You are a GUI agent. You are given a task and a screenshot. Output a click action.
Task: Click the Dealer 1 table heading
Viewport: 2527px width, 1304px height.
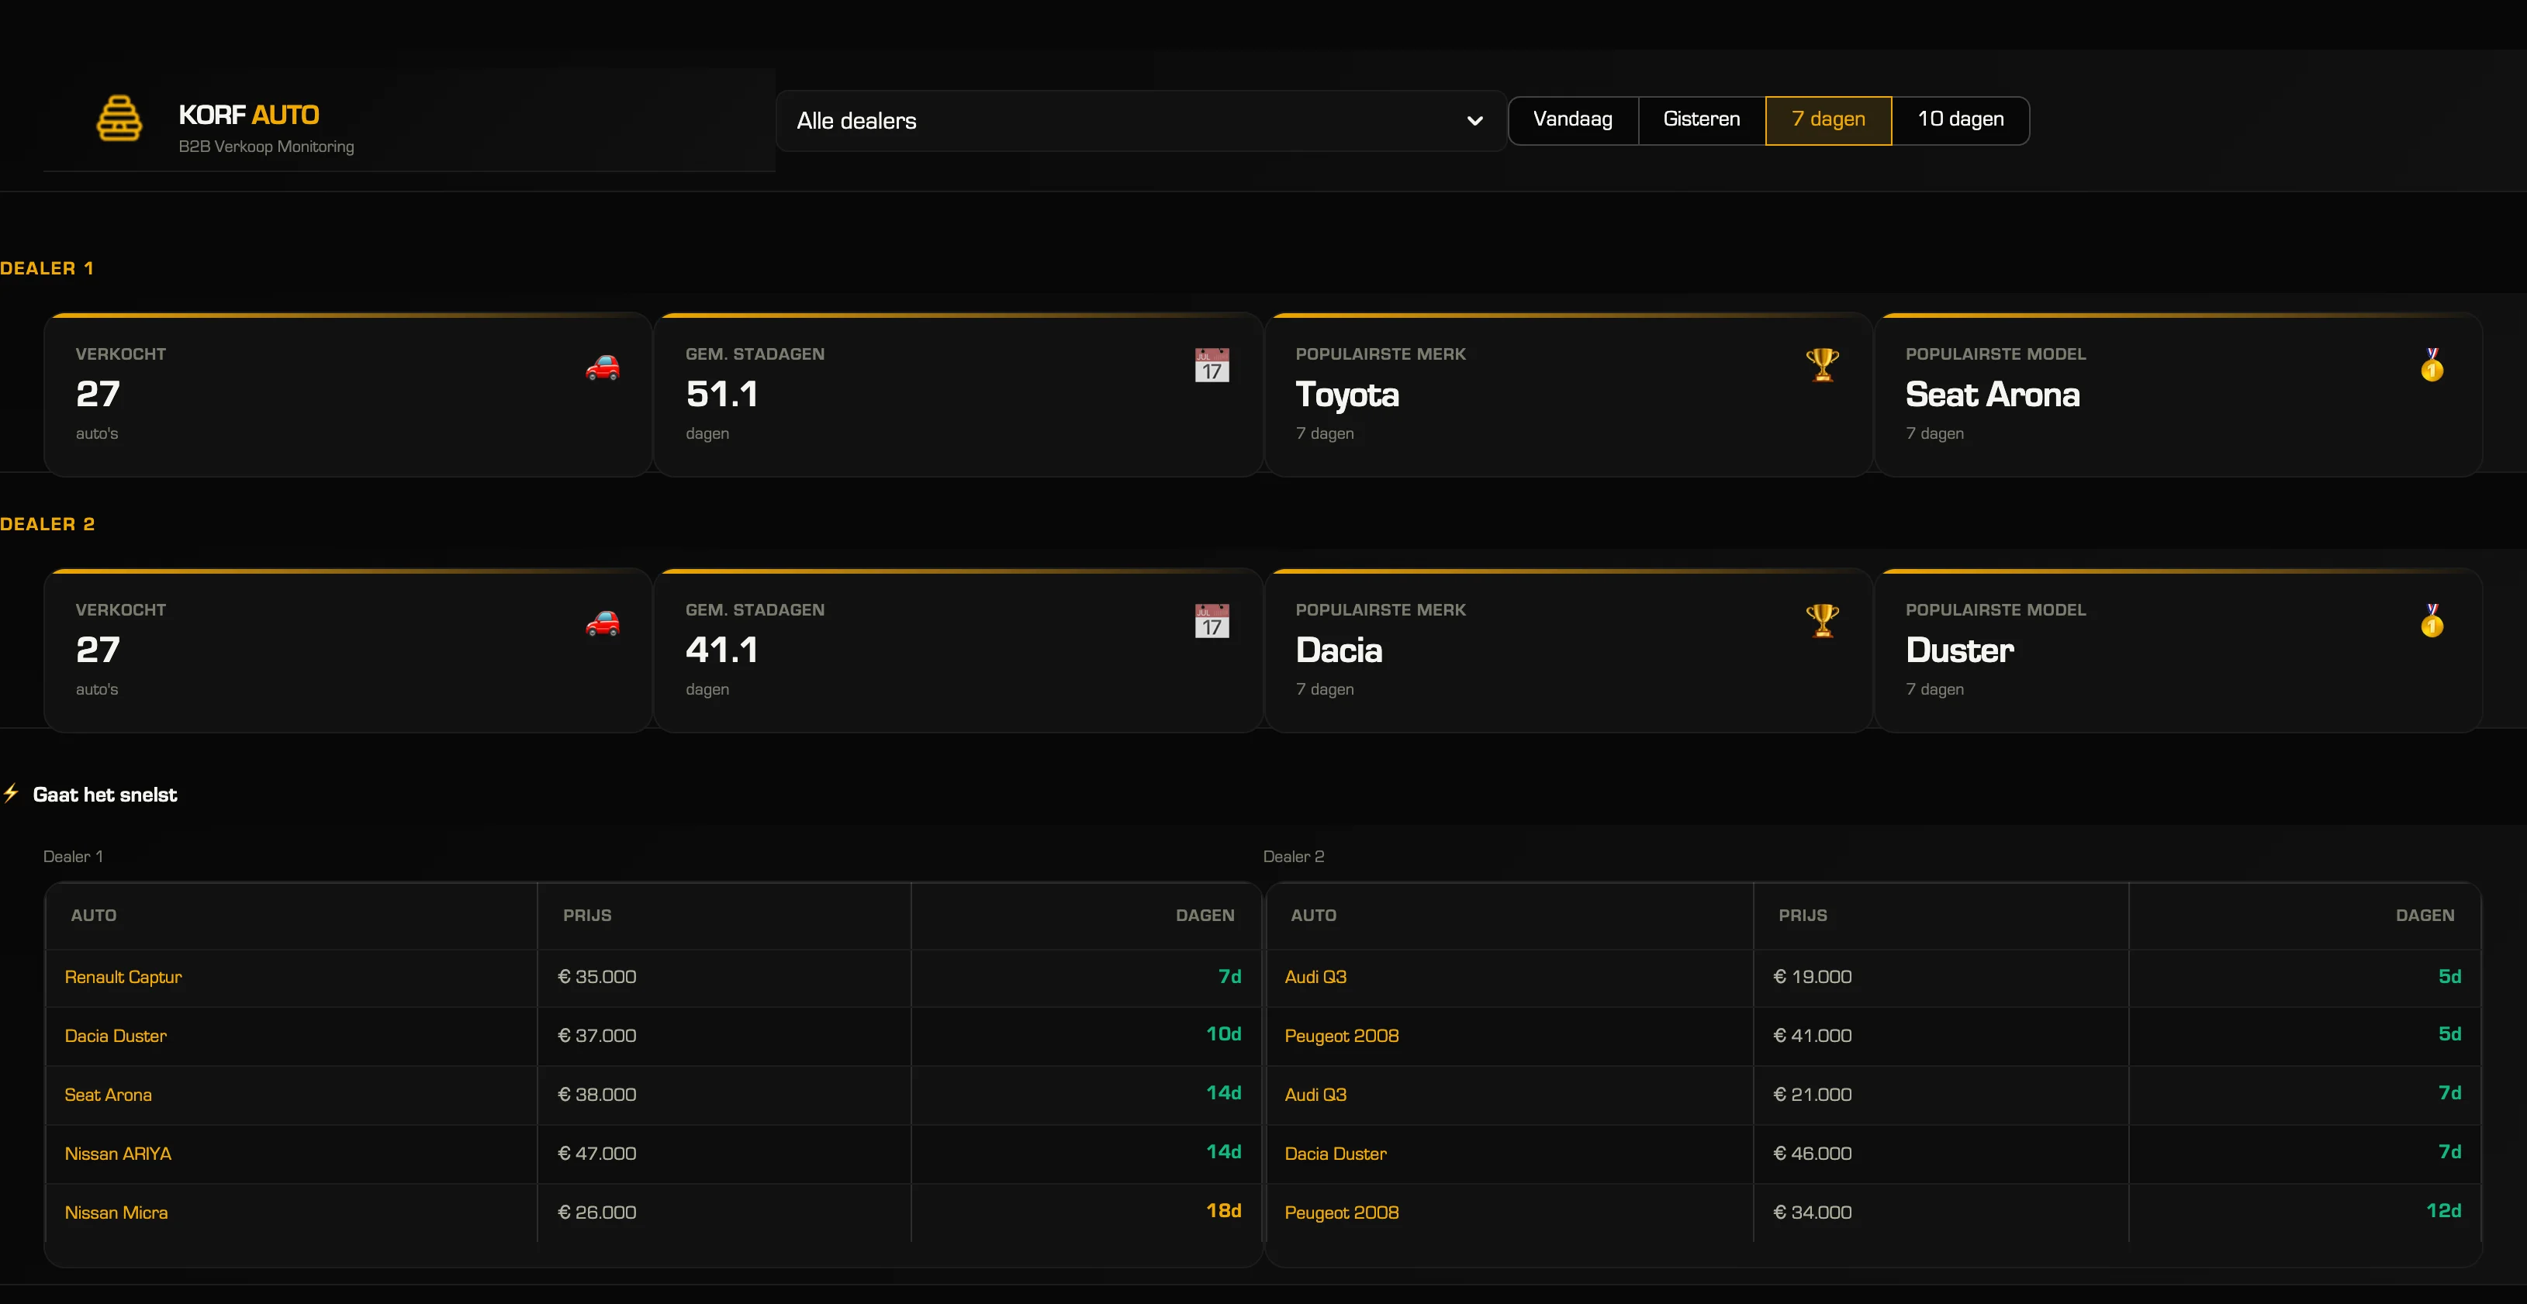click(73, 856)
